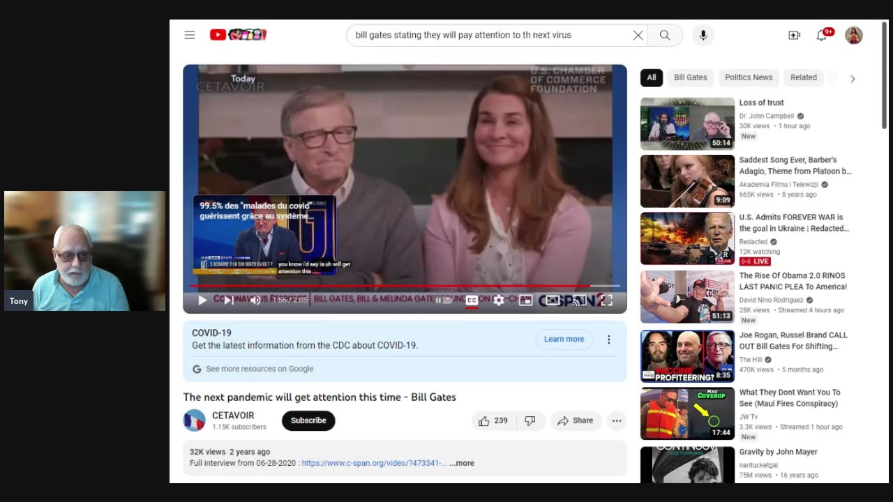This screenshot has width=893, height=502.
Task: Open the Saddest Song Ever video title
Action: (795, 165)
